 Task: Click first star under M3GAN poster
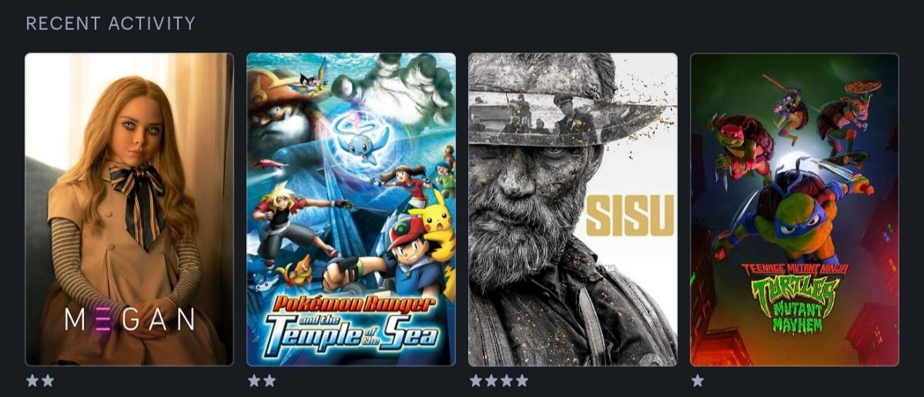[x=33, y=380]
